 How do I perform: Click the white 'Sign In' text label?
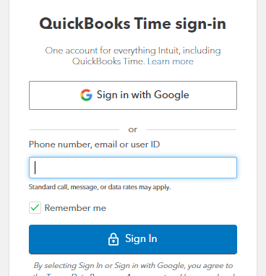141,238
